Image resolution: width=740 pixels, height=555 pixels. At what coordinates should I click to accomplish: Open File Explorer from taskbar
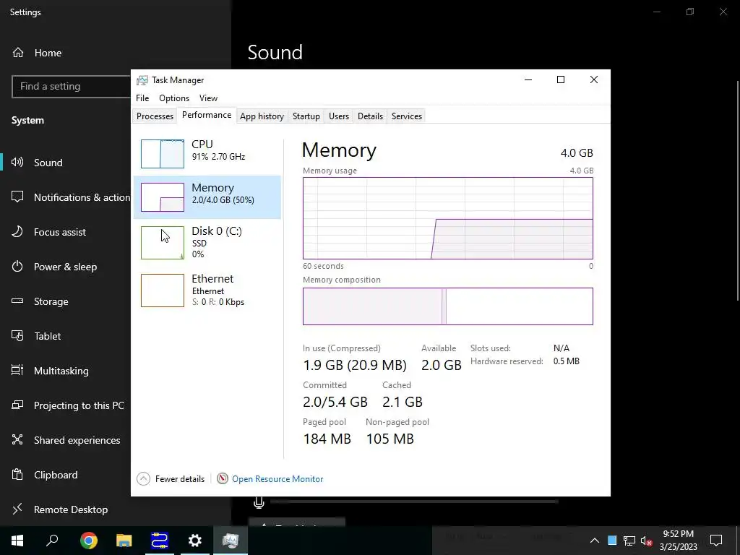(124, 541)
